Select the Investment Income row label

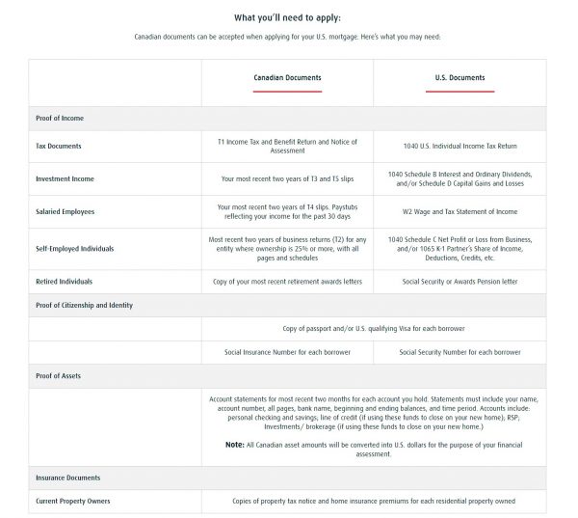coord(65,178)
